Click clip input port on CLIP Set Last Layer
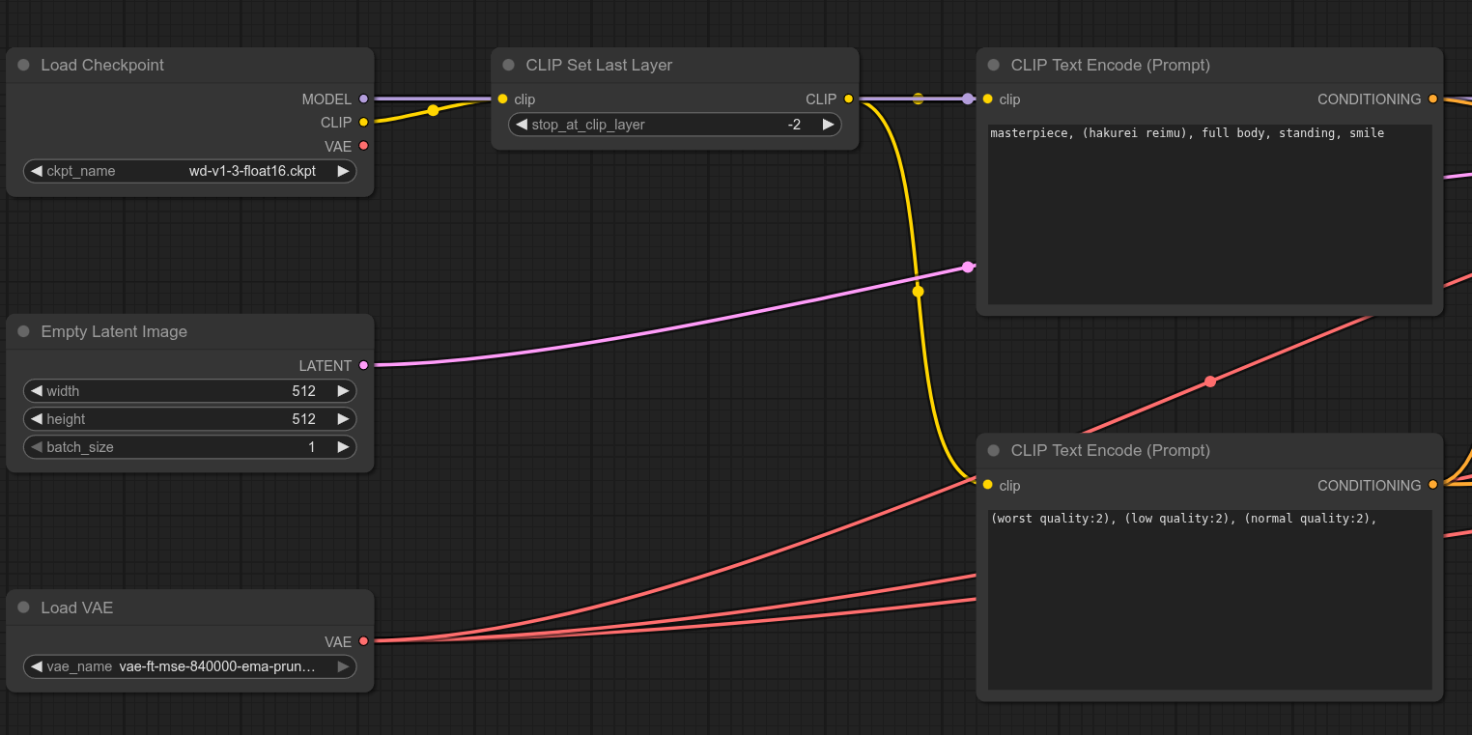This screenshot has height=735, width=1472. [x=502, y=99]
